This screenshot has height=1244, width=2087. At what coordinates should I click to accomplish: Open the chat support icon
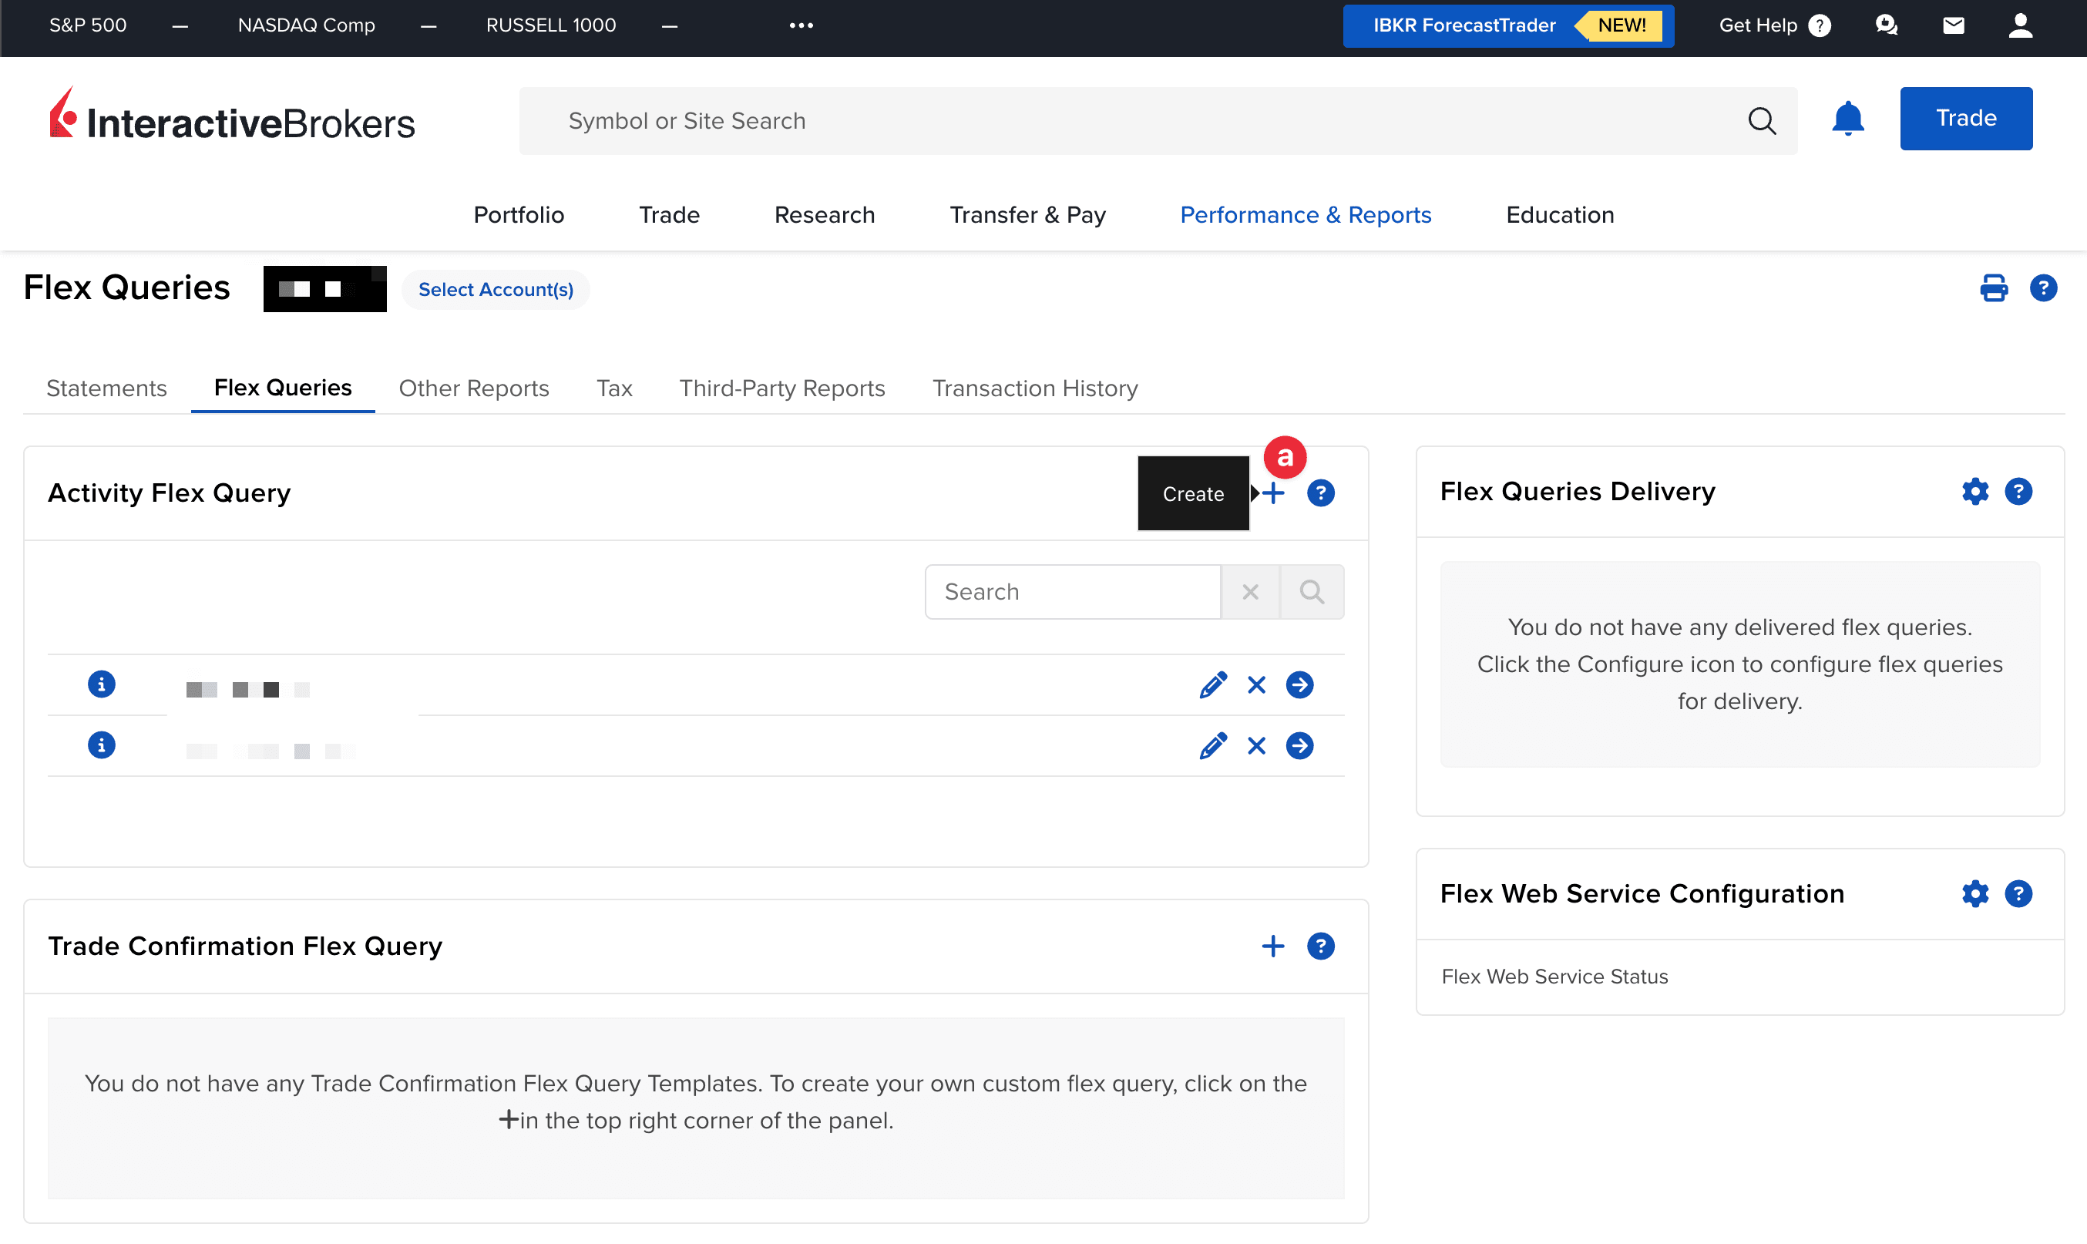tap(1887, 25)
